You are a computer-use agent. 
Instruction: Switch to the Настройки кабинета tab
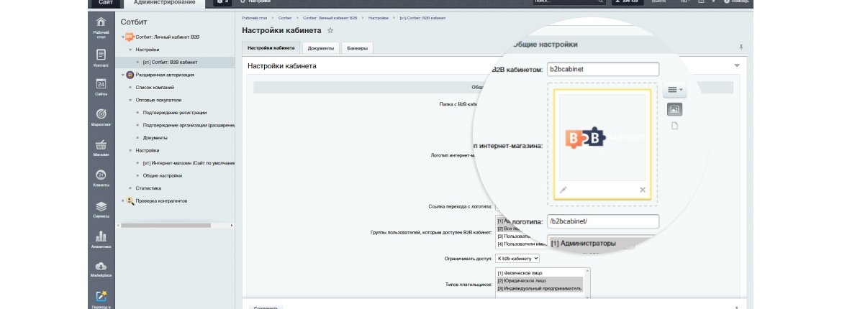(271, 47)
